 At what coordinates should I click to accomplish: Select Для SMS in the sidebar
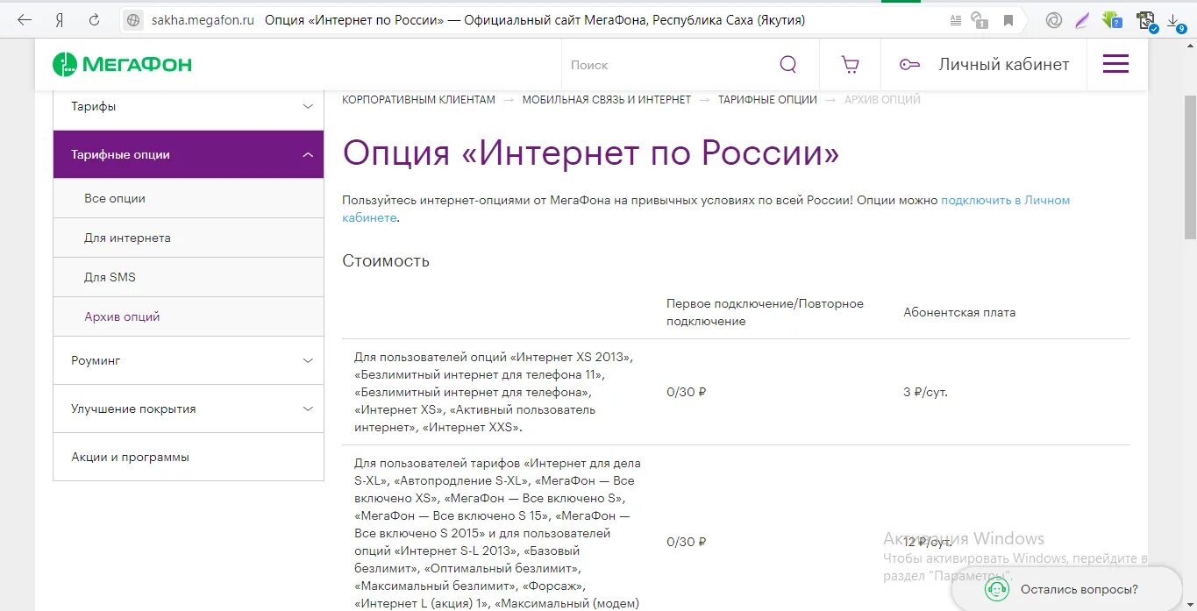[x=189, y=277]
